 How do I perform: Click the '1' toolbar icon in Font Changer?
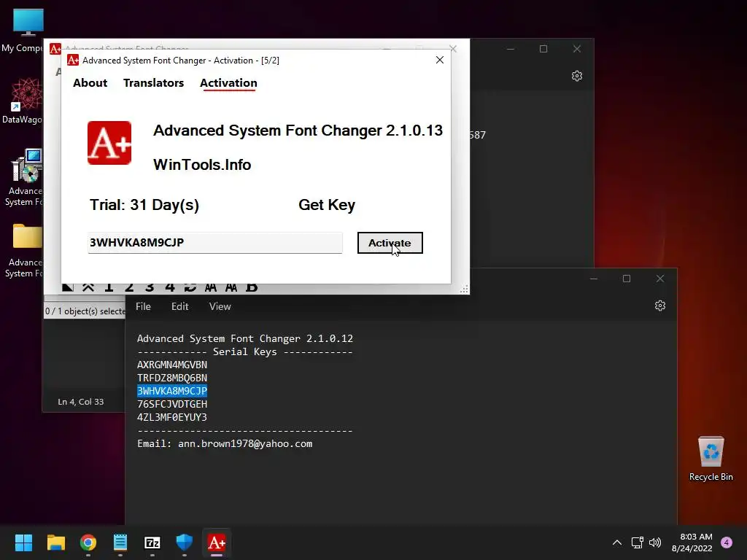[x=109, y=287]
